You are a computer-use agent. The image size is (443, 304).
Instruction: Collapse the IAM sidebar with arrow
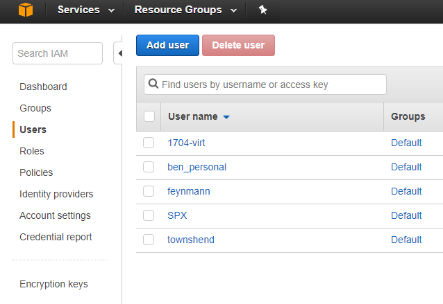point(119,53)
